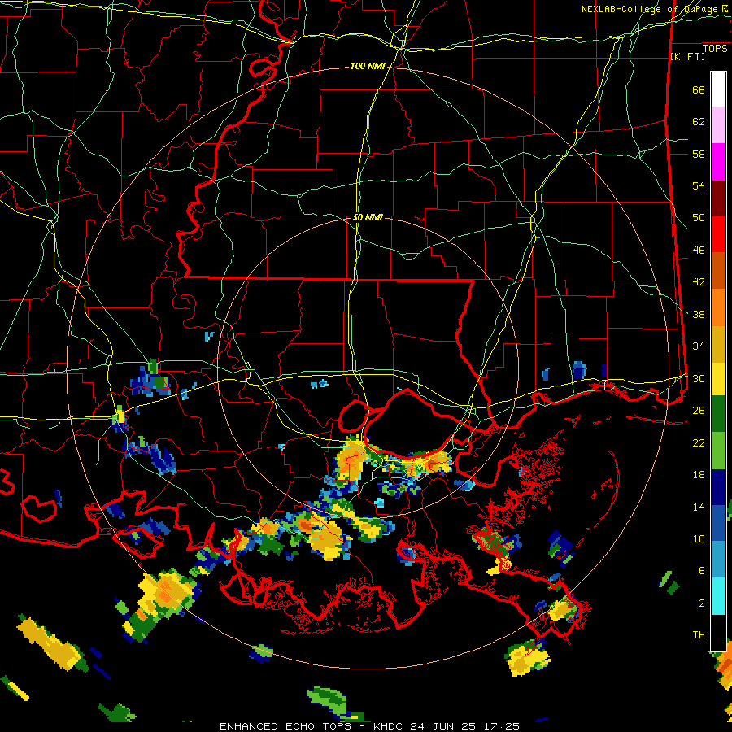Select the 38 value on the legend
The height and width of the screenshot is (732, 732).
point(699,314)
